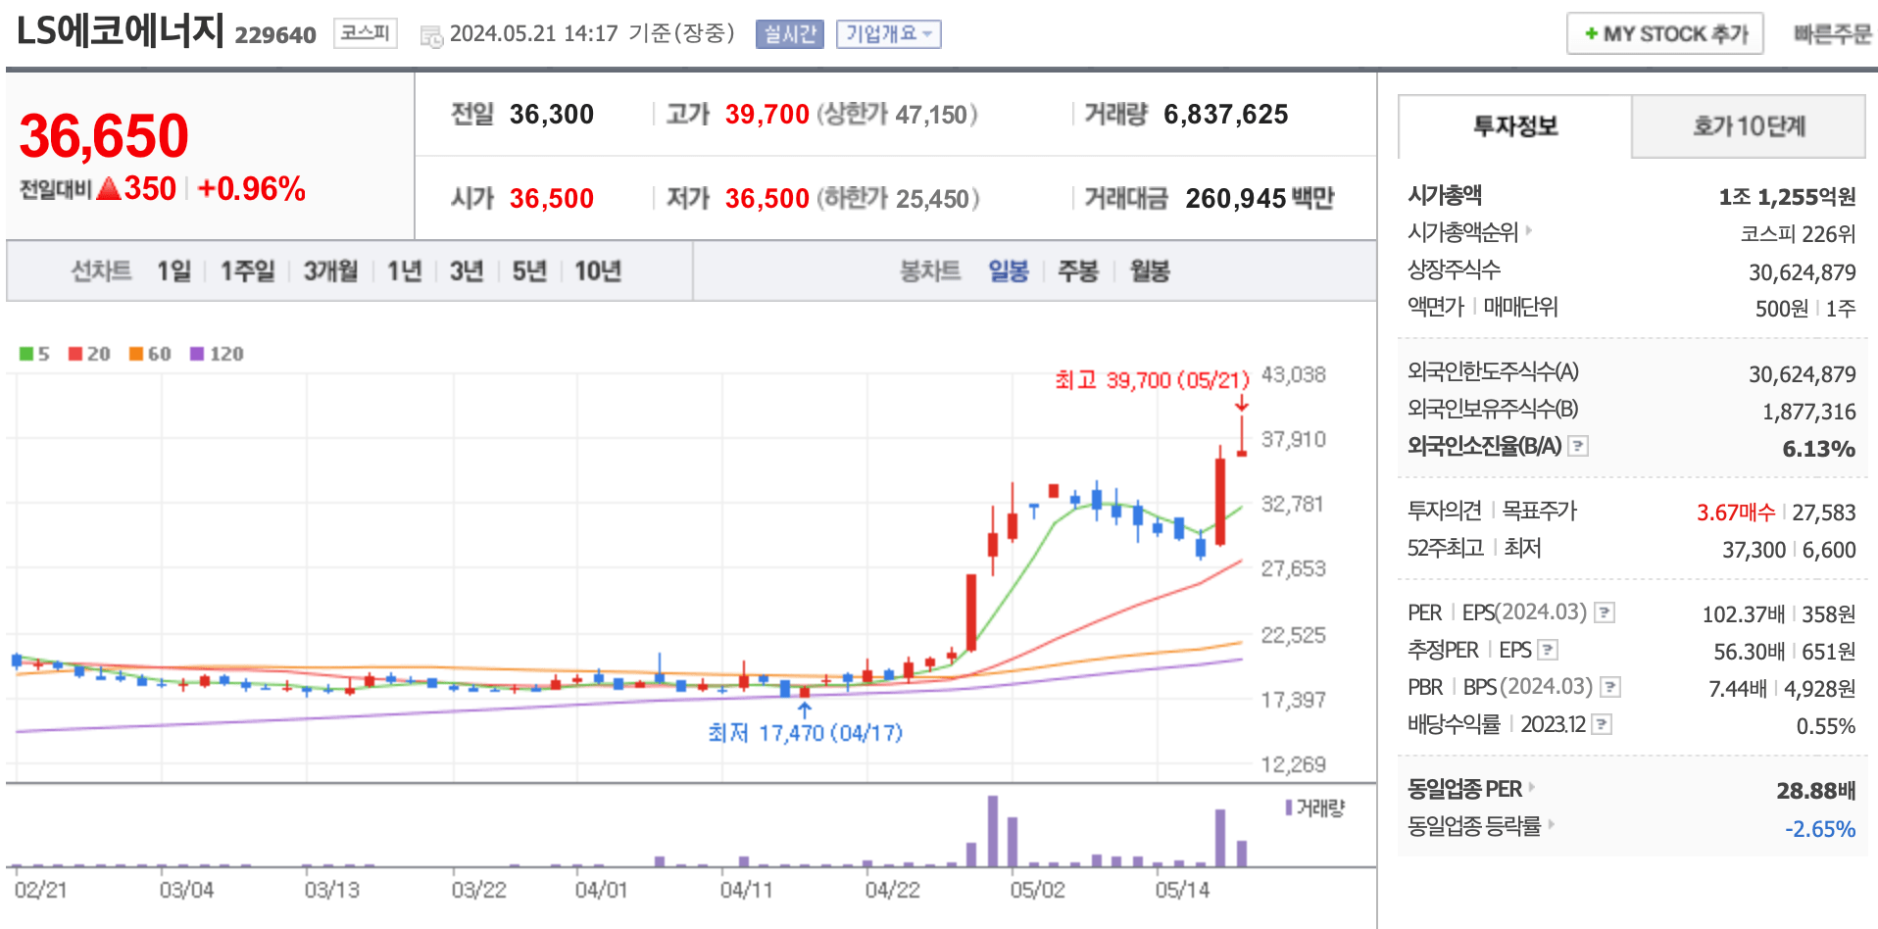Open help icon next to EPS(2024.03)
Viewport: 1878px width, 929px height.
[x=1605, y=612]
